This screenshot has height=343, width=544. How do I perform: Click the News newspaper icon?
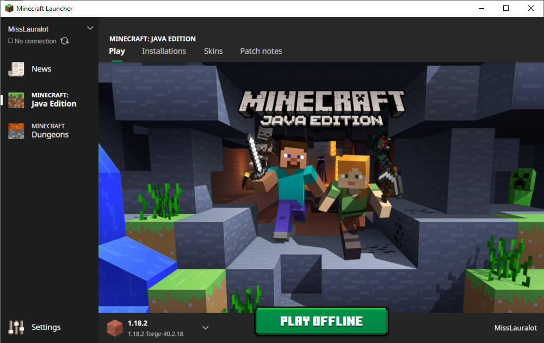pyautogui.click(x=16, y=69)
